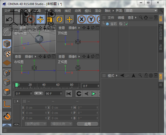The image size is (166, 135).
Task: Open the 渲染 menu
Action: [x=98, y=11]
